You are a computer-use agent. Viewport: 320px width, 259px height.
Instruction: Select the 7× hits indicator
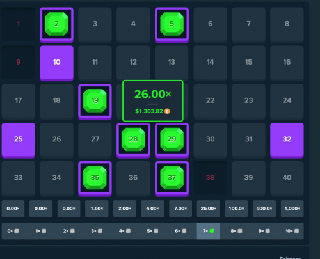209,231
